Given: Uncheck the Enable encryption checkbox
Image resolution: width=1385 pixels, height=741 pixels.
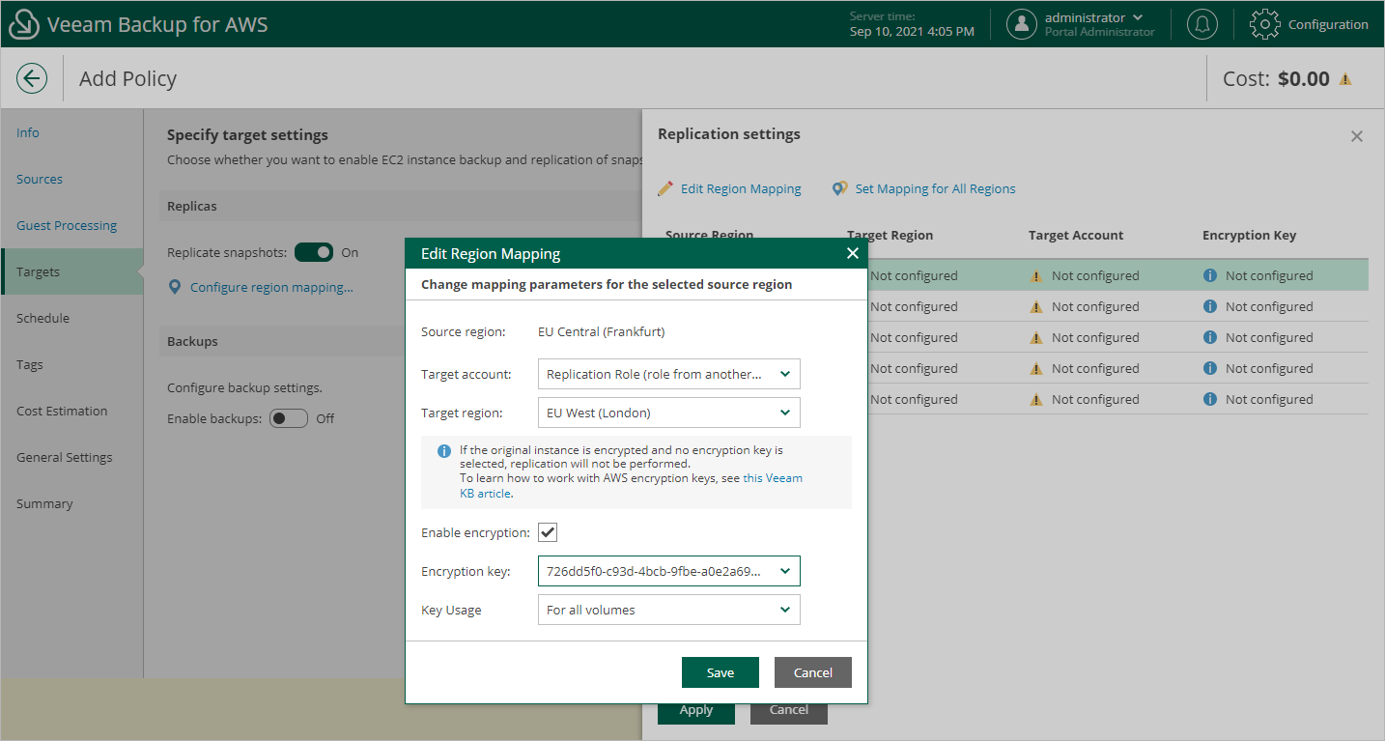Looking at the screenshot, I should click(548, 532).
